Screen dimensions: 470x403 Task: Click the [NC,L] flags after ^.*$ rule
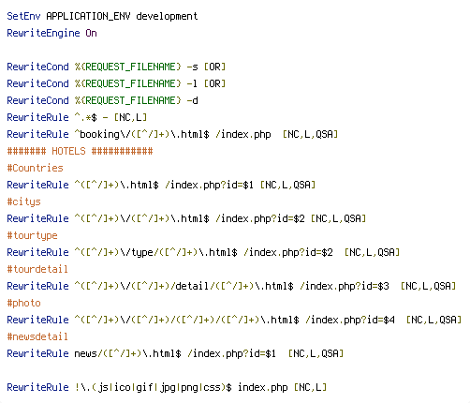(130, 117)
